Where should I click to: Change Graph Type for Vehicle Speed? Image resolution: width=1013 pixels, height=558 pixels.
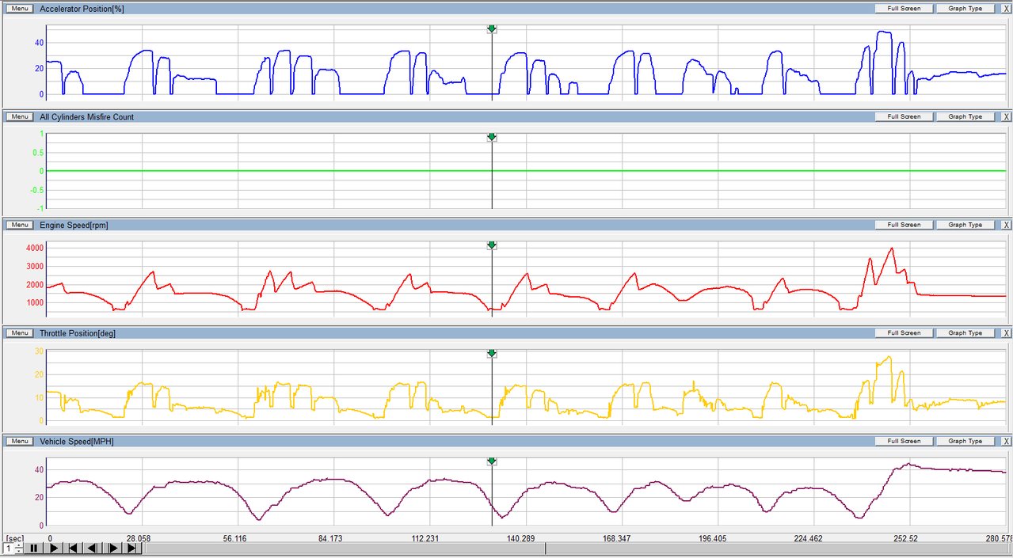coord(965,441)
